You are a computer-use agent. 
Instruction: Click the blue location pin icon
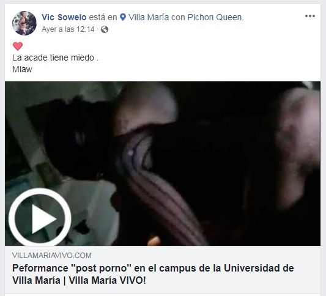click(x=123, y=17)
